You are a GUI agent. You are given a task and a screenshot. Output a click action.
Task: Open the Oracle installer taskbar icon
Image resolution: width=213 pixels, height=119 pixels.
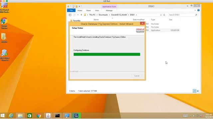point(76,116)
